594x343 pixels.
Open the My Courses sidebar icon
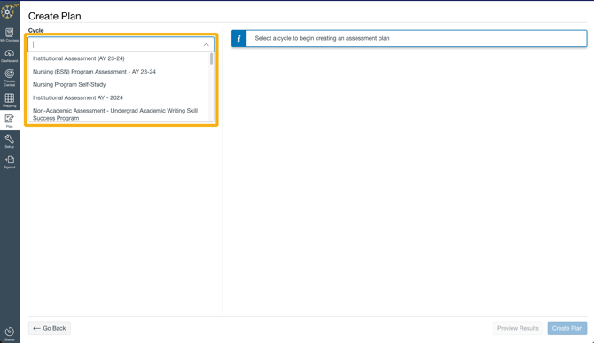pos(10,35)
